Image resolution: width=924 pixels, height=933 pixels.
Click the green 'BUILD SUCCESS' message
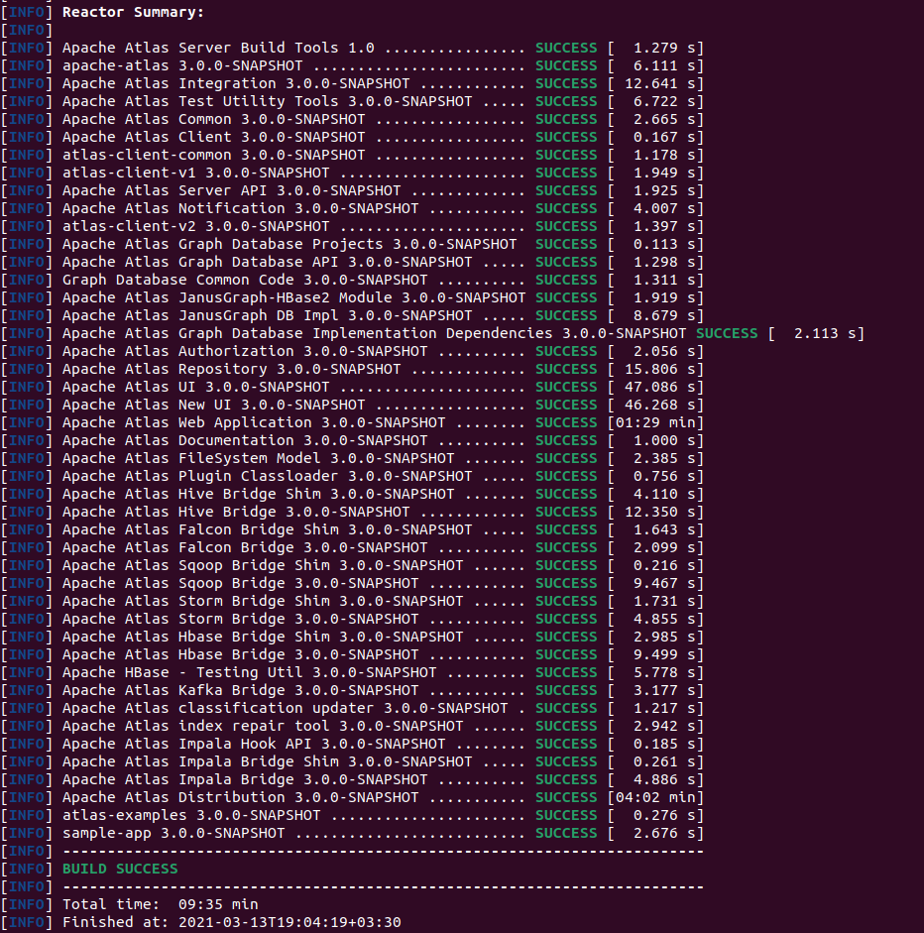[x=120, y=869]
